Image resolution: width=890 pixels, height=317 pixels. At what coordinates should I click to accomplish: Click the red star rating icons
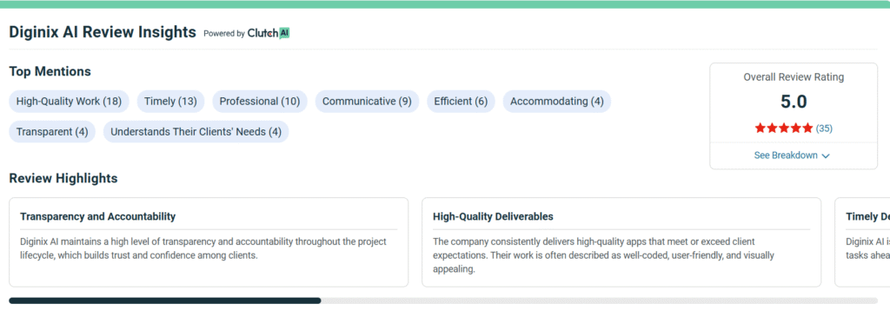point(784,129)
